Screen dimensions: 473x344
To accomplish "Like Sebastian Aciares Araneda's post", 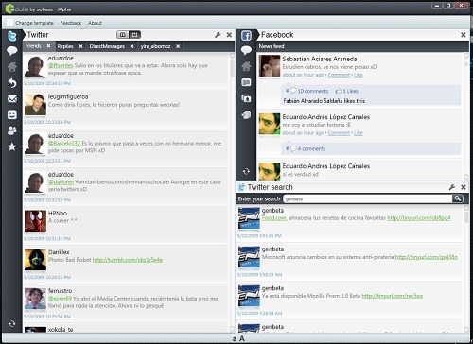I will (359, 75).
